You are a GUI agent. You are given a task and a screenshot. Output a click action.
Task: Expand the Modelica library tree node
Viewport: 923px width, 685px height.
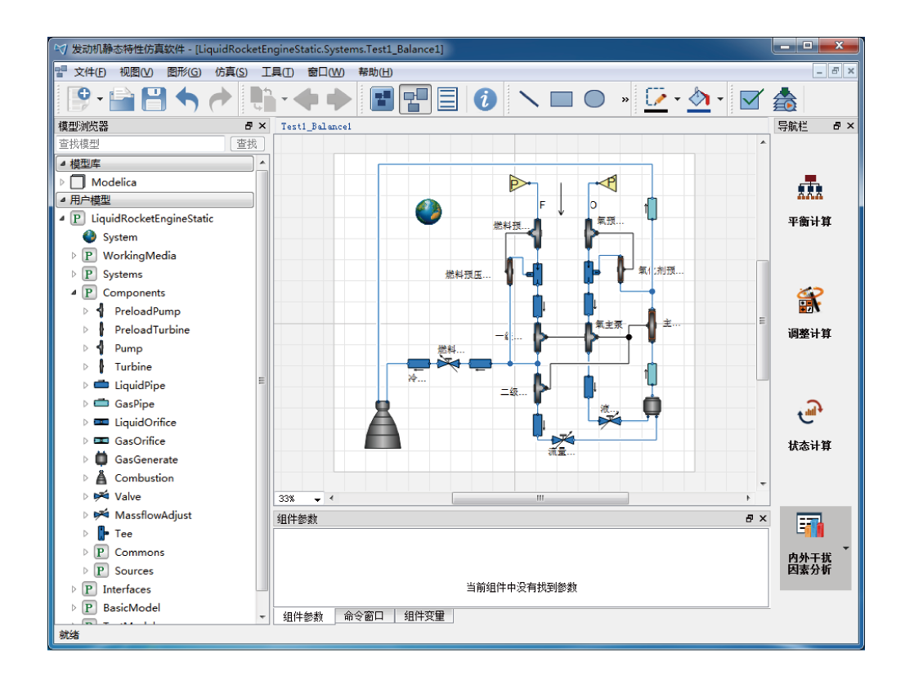click(x=62, y=182)
